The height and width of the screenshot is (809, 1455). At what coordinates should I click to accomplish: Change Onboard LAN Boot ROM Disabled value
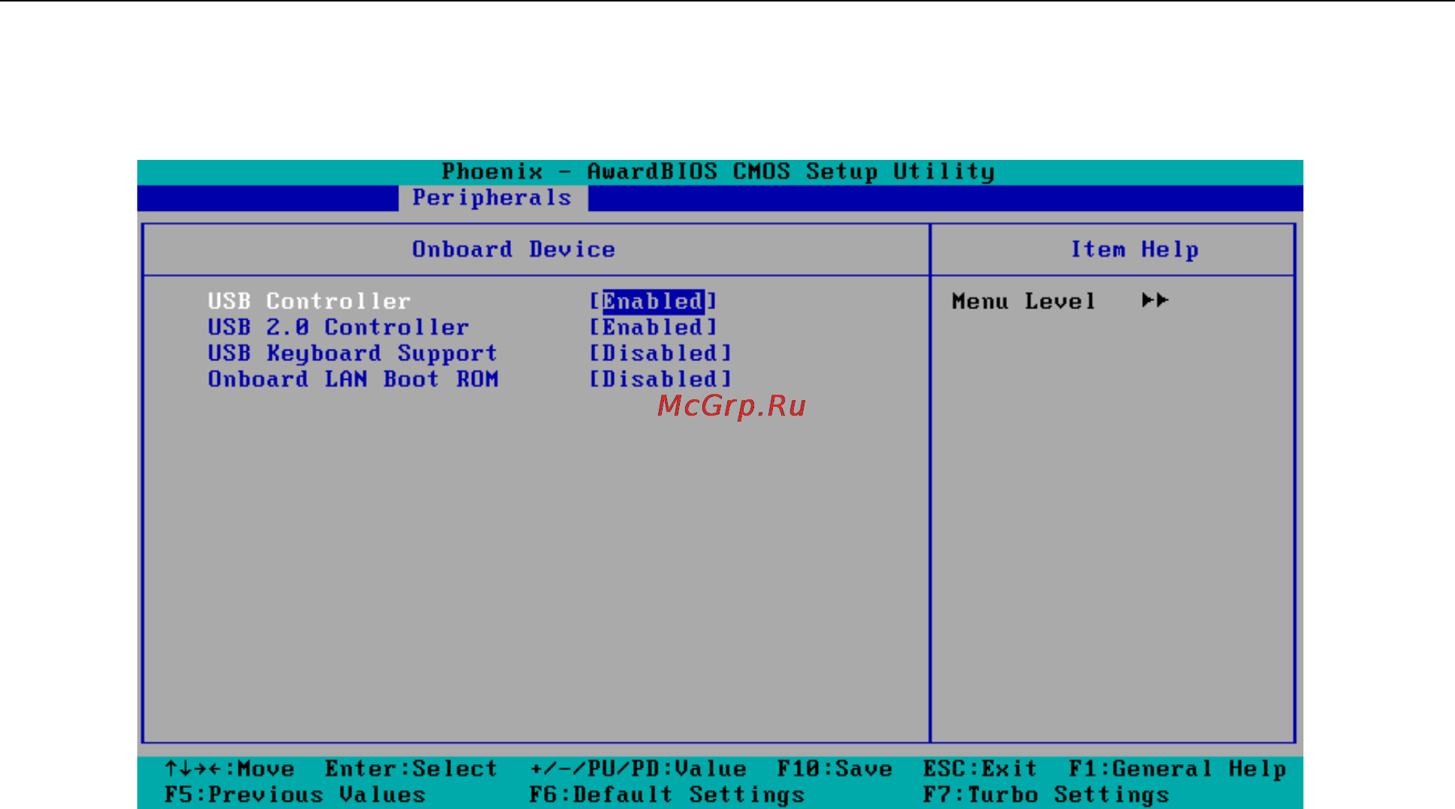pyautogui.click(x=660, y=379)
